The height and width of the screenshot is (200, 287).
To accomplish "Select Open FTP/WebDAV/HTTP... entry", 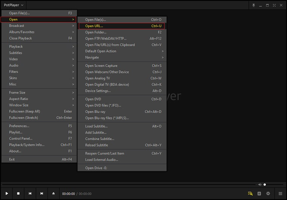I will [x=122, y=38].
